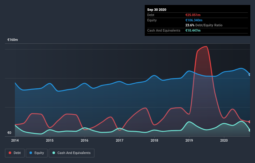Click the €25.051m debt value
The image size is (255, 163).
(193, 15)
